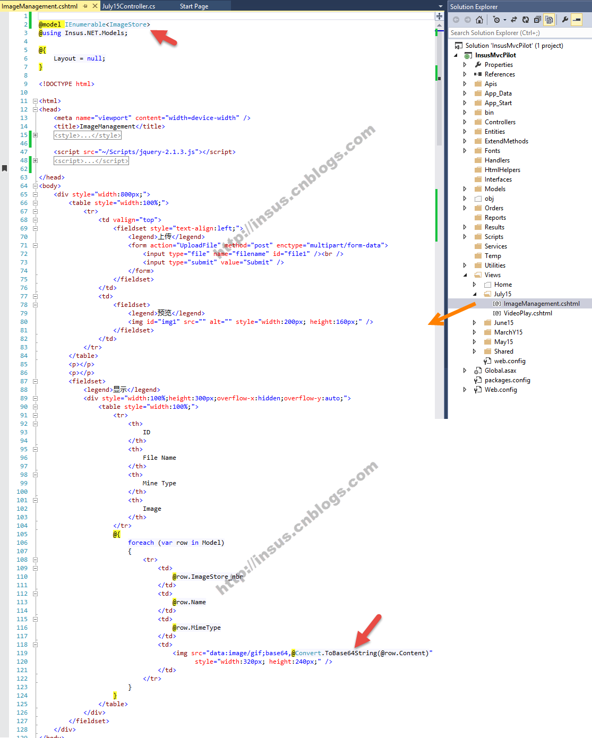Toggle the Show All Files button

549,20
